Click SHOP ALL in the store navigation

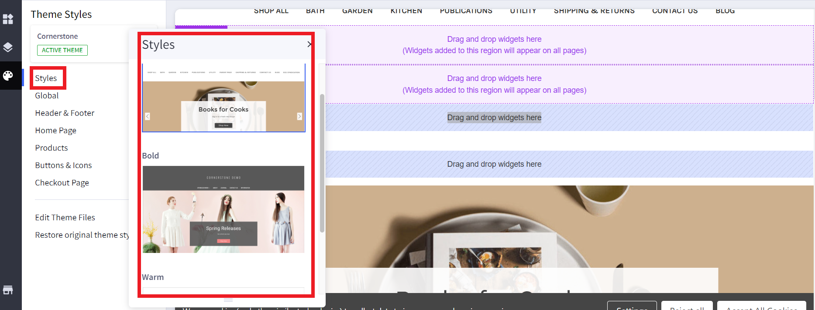[x=271, y=11]
